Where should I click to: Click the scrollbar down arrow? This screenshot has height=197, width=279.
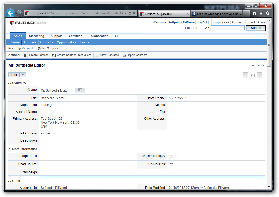pos(269,187)
